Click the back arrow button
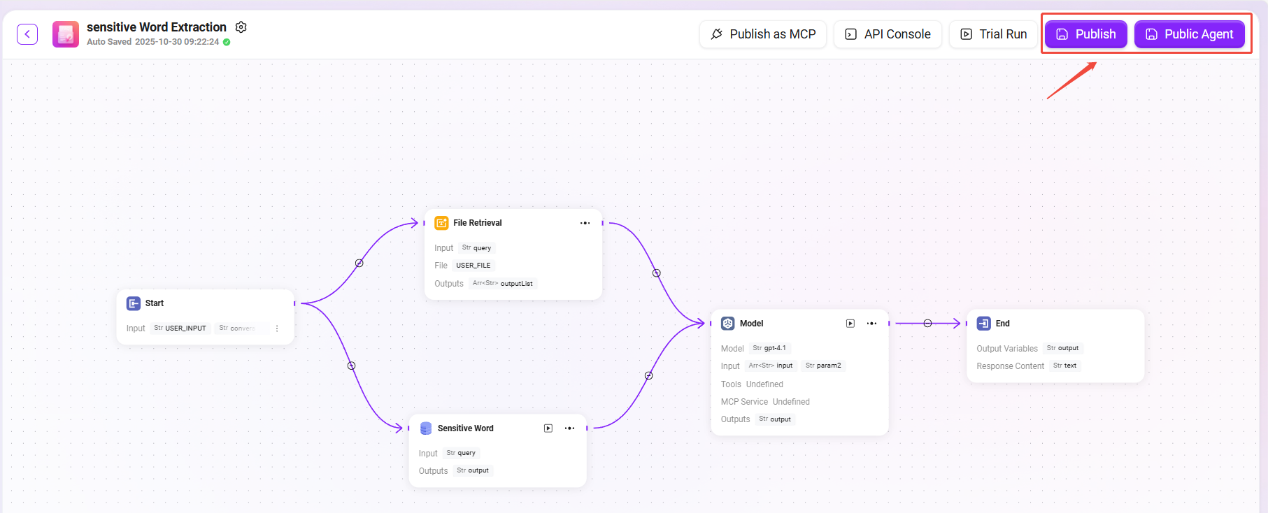 click(27, 34)
